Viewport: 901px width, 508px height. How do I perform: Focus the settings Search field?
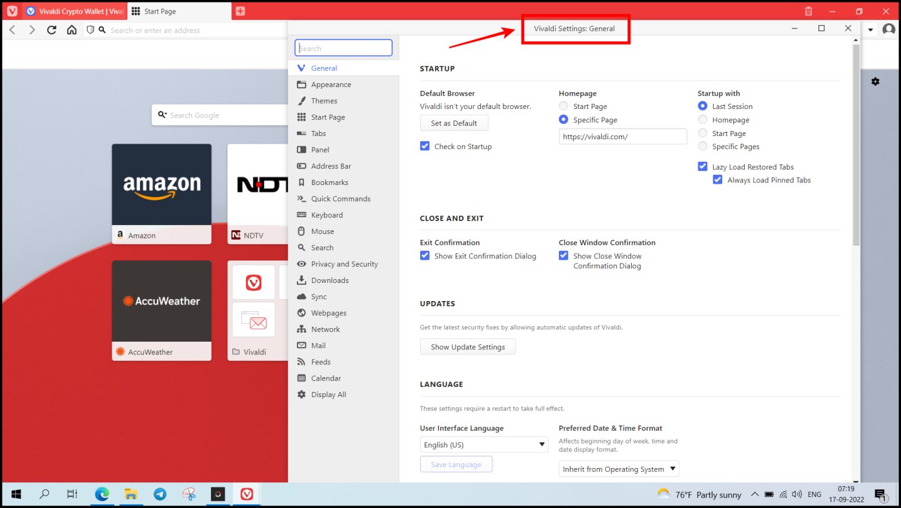[343, 48]
